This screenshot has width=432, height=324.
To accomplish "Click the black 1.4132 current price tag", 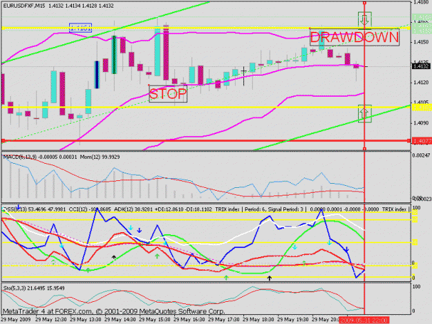I will [421, 66].
